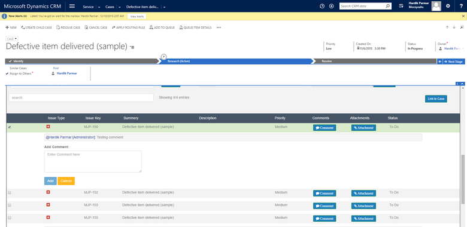The width and height of the screenshot is (467, 227).
Task: Collapse the process bar chevron
Action: click(x=462, y=84)
